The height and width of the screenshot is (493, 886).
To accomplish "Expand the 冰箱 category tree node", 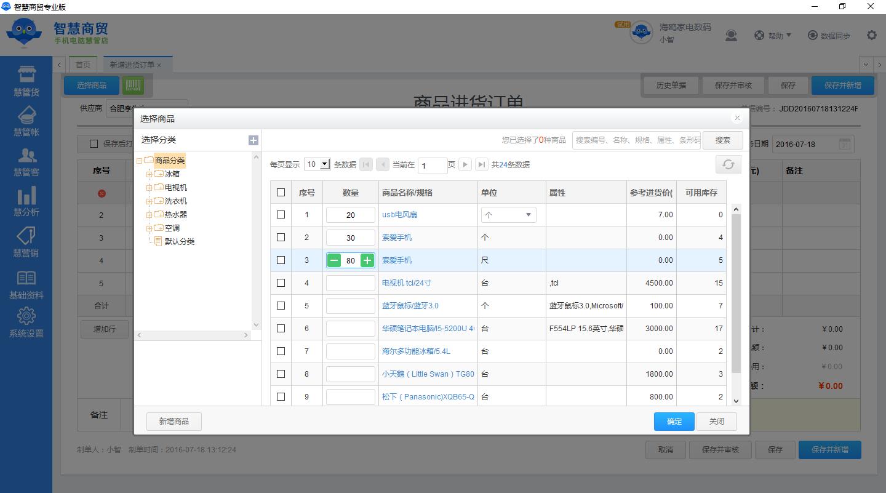I will pyautogui.click(x=149, y=174).
